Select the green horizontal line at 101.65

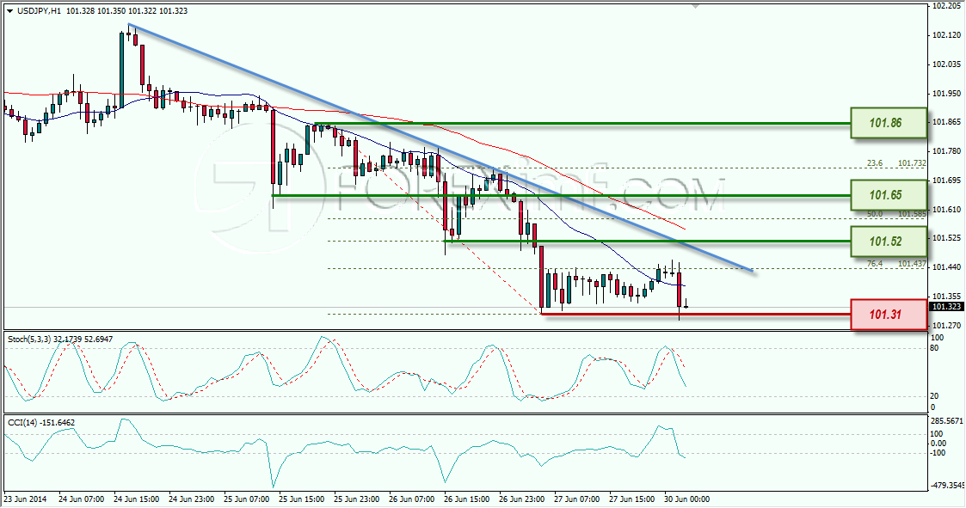[561, 196]
